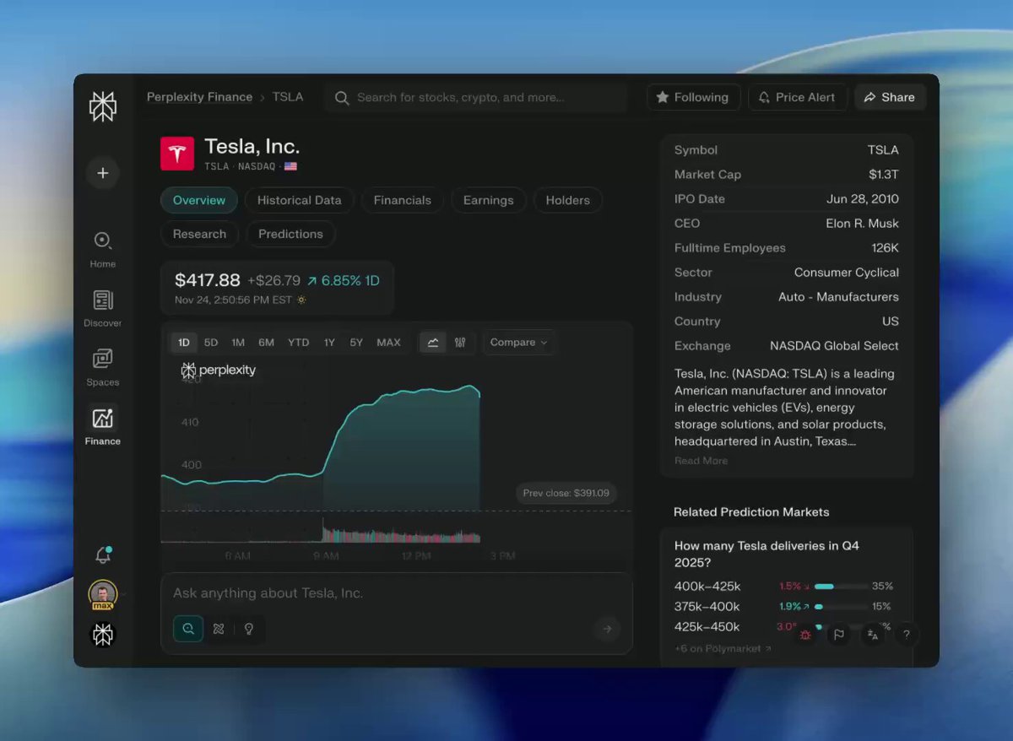Select the line chart view icon
The height and width of the screenshot is (741, 1013).
click(x=433, y=342)
